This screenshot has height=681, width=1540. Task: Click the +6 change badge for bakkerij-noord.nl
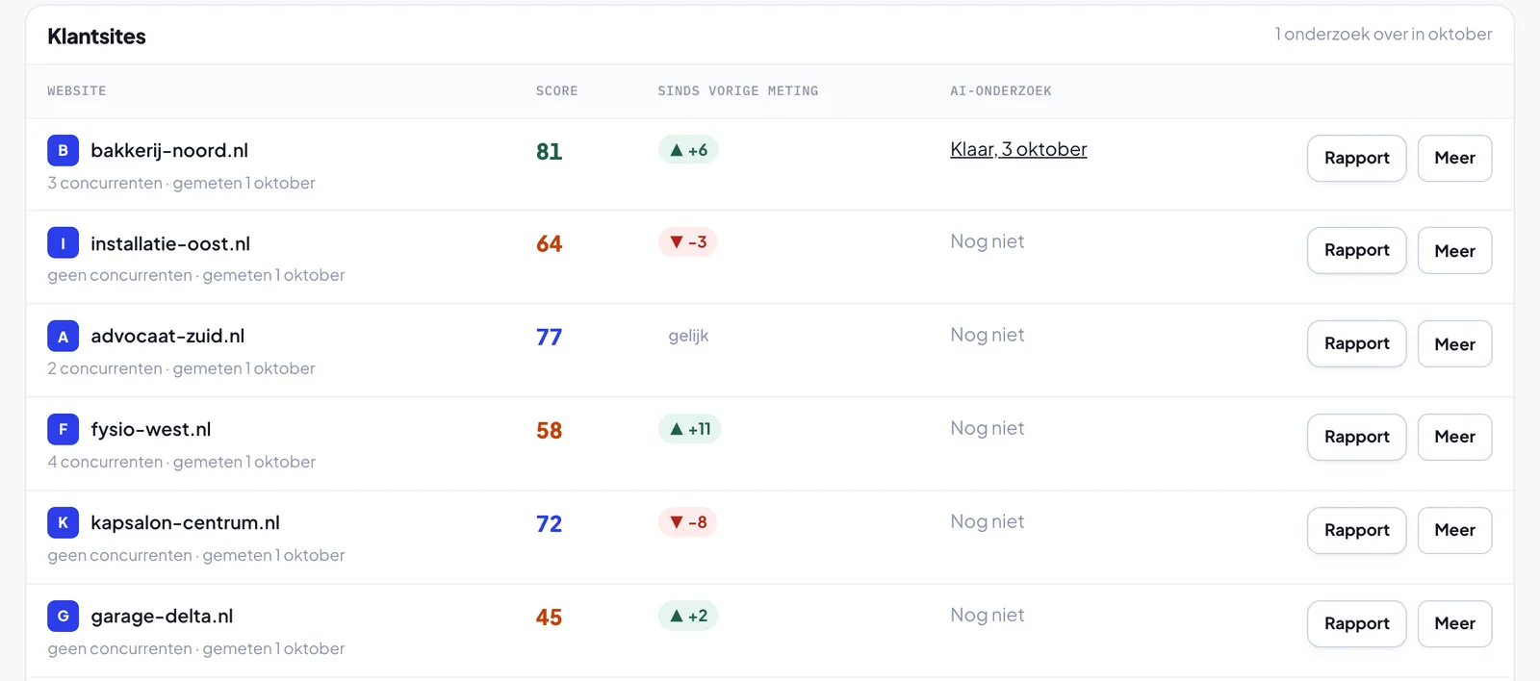tap(688, 150)
